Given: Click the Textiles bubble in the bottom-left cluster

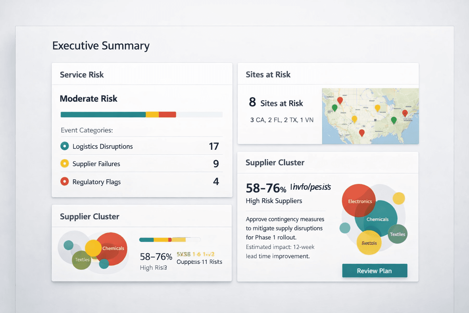Looking at the screenshot, I should pyautogui.click(x=81, y=260).
